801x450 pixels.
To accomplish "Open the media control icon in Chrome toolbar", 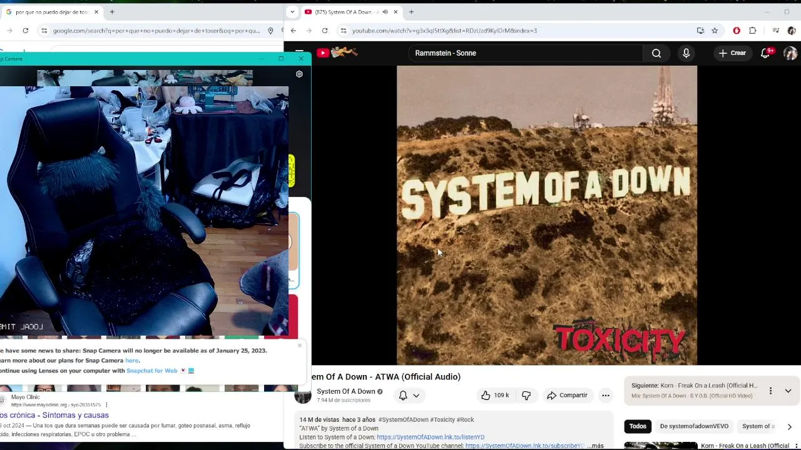I will coord(775,31).
